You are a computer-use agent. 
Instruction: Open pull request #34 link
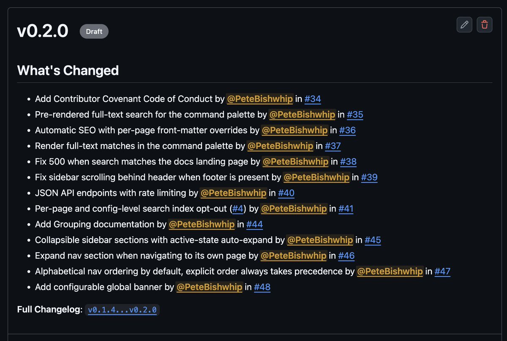pos(313,99)
